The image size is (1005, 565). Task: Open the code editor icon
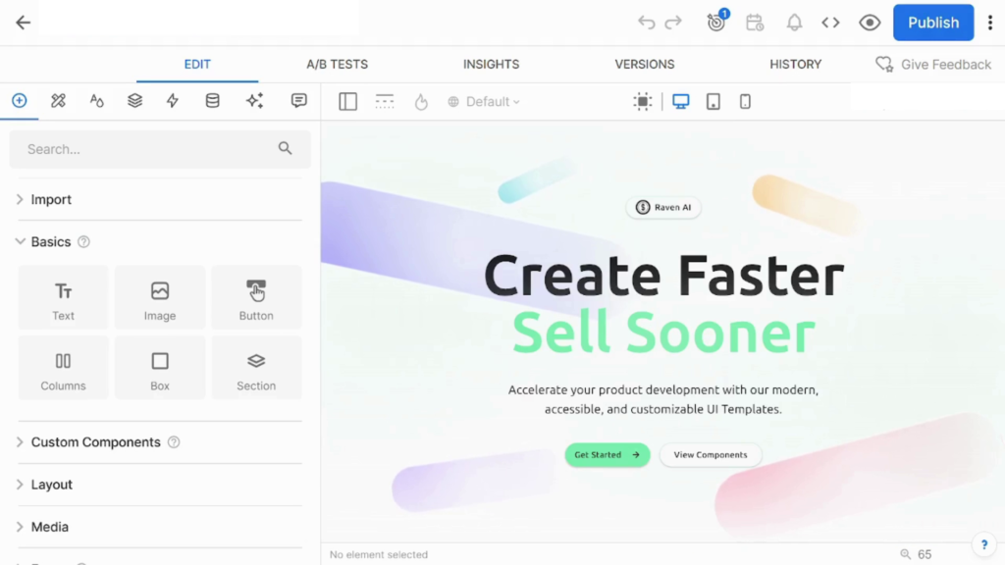(x=830, y=23)
